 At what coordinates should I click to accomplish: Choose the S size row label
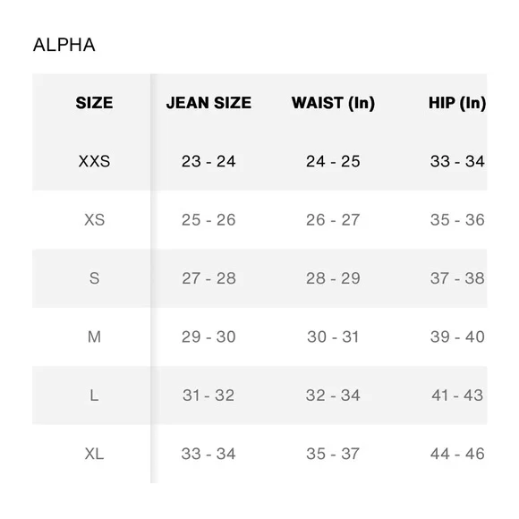(x=94, y=278)
